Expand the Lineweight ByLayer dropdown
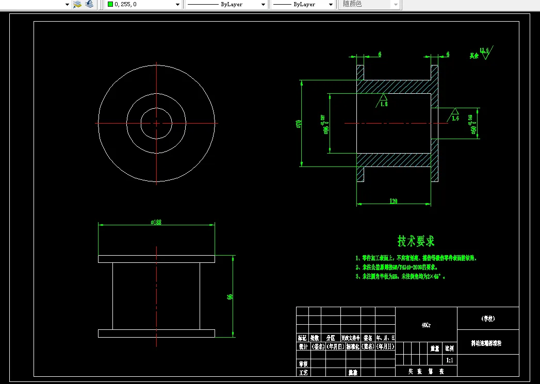Screen dimensions: 540x384 pos(331,5)
